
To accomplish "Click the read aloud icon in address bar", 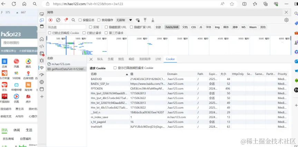I will [x=222, y=4].
